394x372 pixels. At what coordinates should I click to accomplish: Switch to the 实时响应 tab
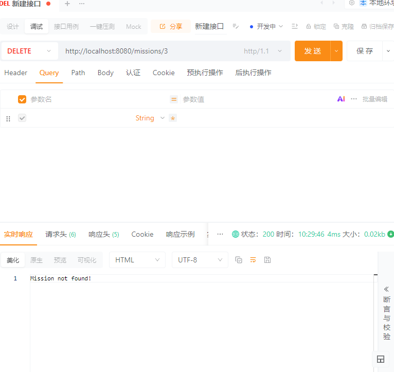(19, 234)
